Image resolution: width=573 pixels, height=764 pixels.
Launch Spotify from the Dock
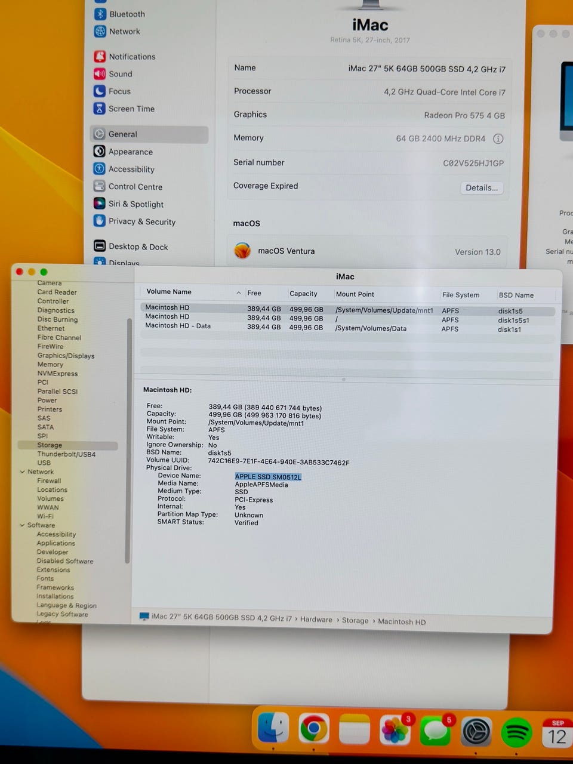[516, 732]
